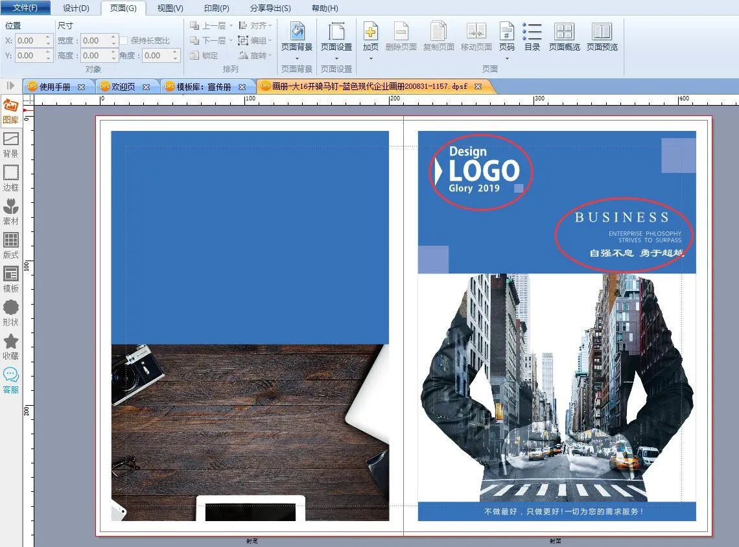This screenshot has width=739, height=547.
Task: Open the 版式 layout panel
Action: 10,246
